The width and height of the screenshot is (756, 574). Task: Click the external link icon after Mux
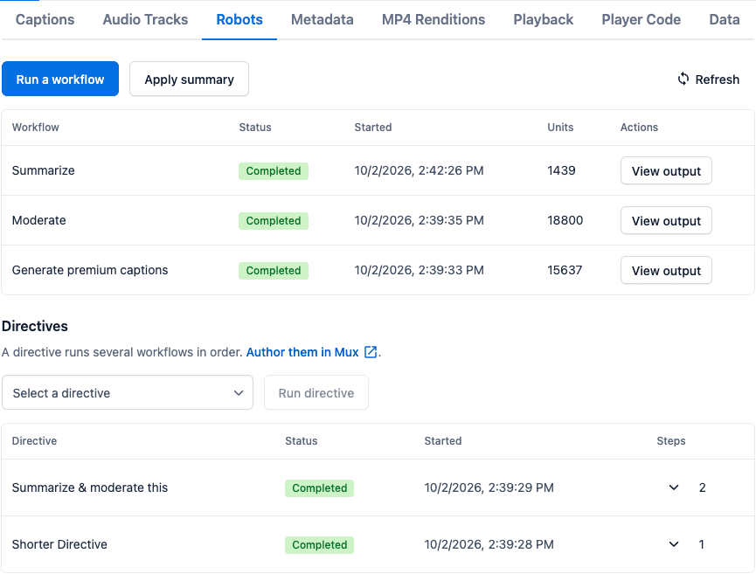point(371,352)
